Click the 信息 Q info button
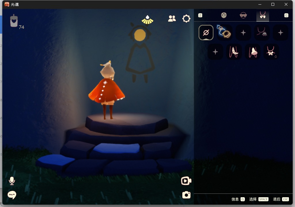This screenshot has height=207, width=295. click(x=238, y=199)
